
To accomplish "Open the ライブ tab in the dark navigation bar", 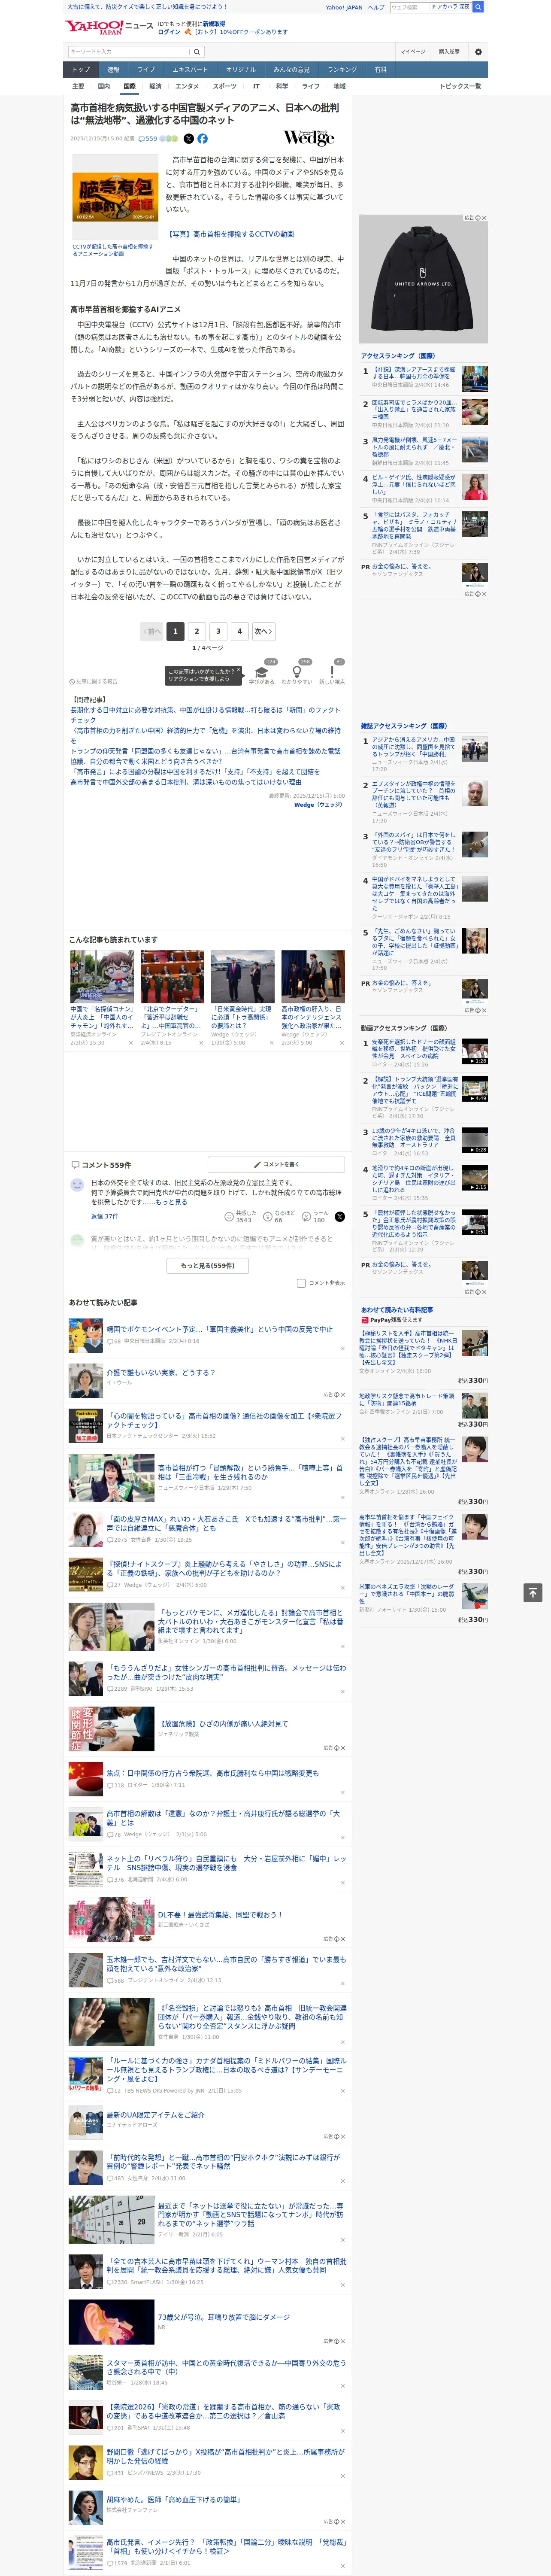I will tap(146, 70).
